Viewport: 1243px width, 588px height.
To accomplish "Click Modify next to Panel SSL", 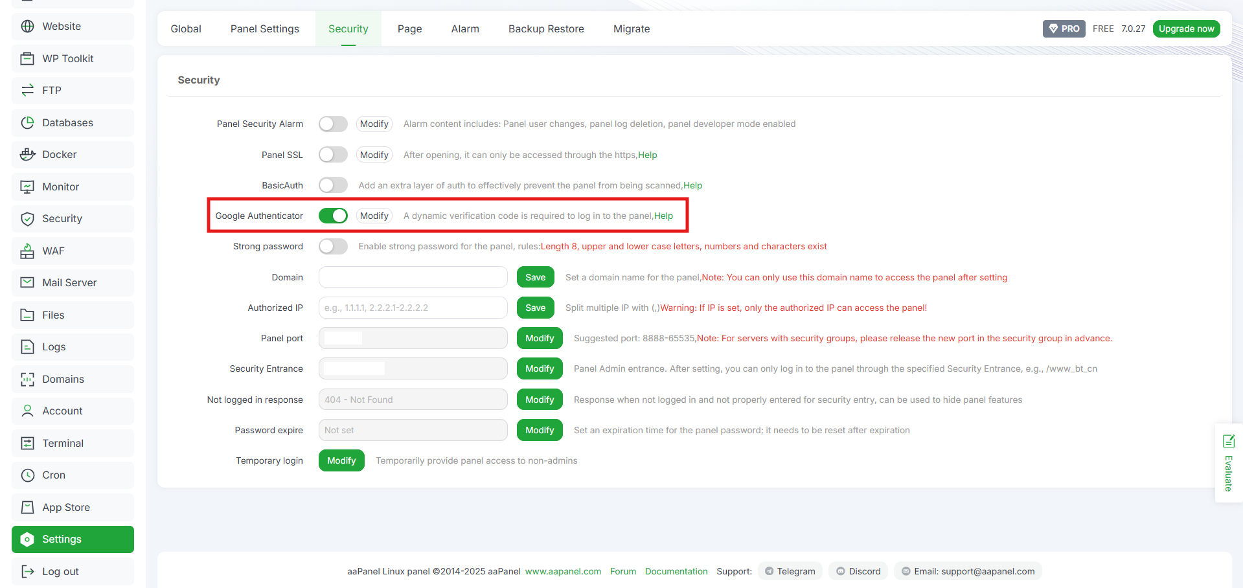I will 374,155.
